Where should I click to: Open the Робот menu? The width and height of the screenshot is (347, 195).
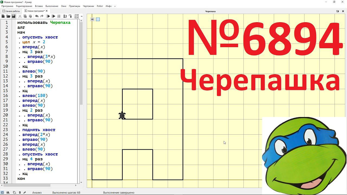click(x=100, y=6)
